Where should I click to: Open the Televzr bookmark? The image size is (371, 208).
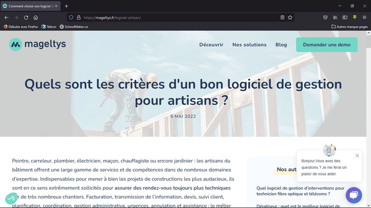point(49,27)
